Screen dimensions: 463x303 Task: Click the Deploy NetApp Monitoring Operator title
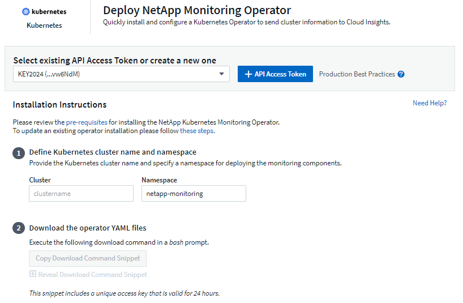click(197, 10)
